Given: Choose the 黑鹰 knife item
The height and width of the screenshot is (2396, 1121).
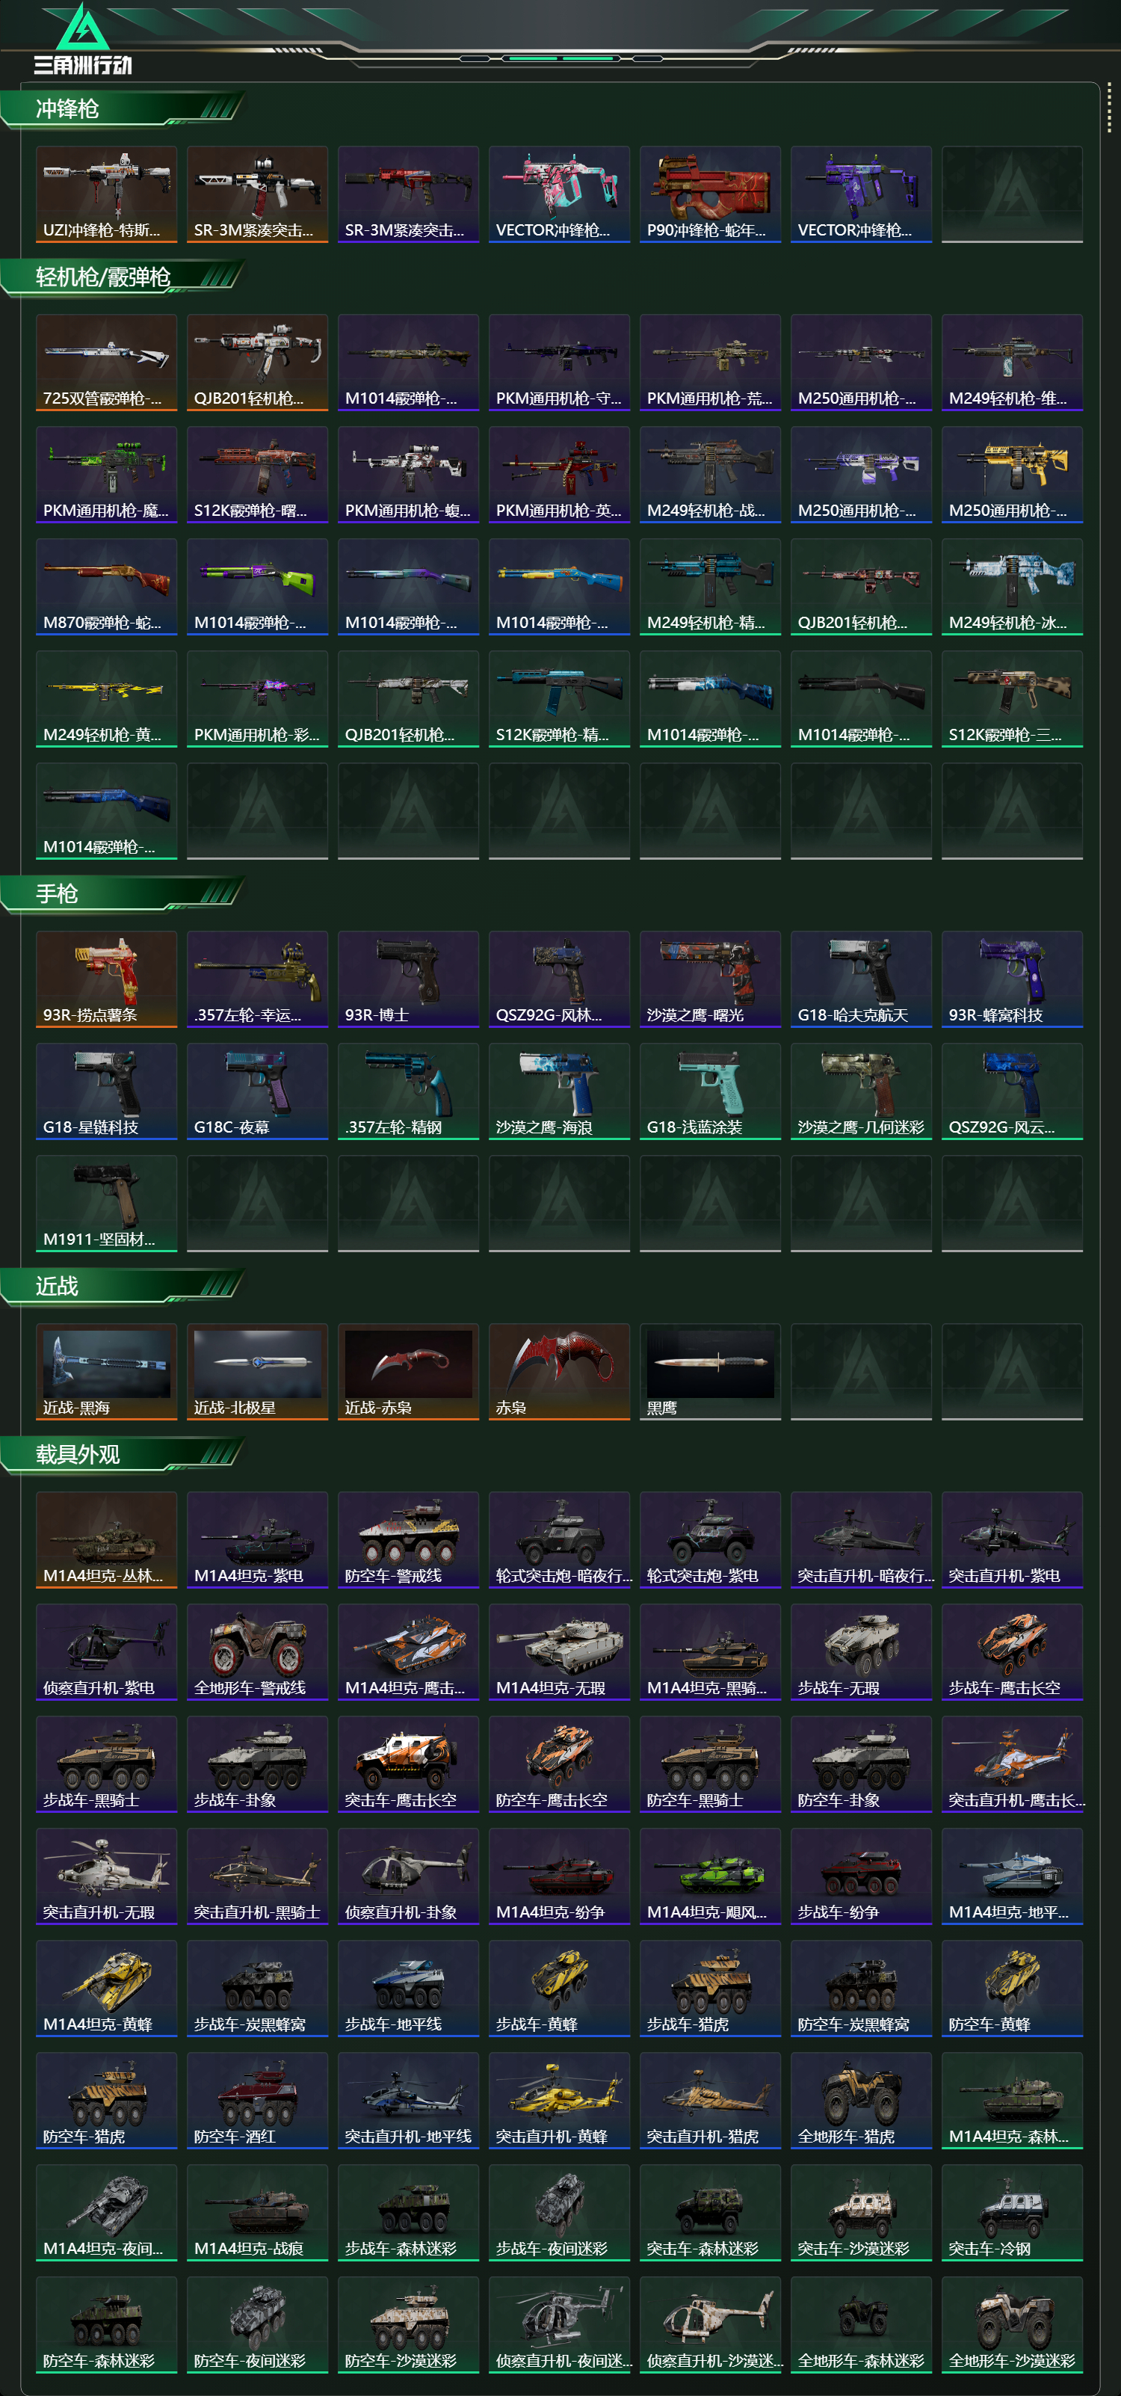Looking at the screenshot, I should (710, 1372).
